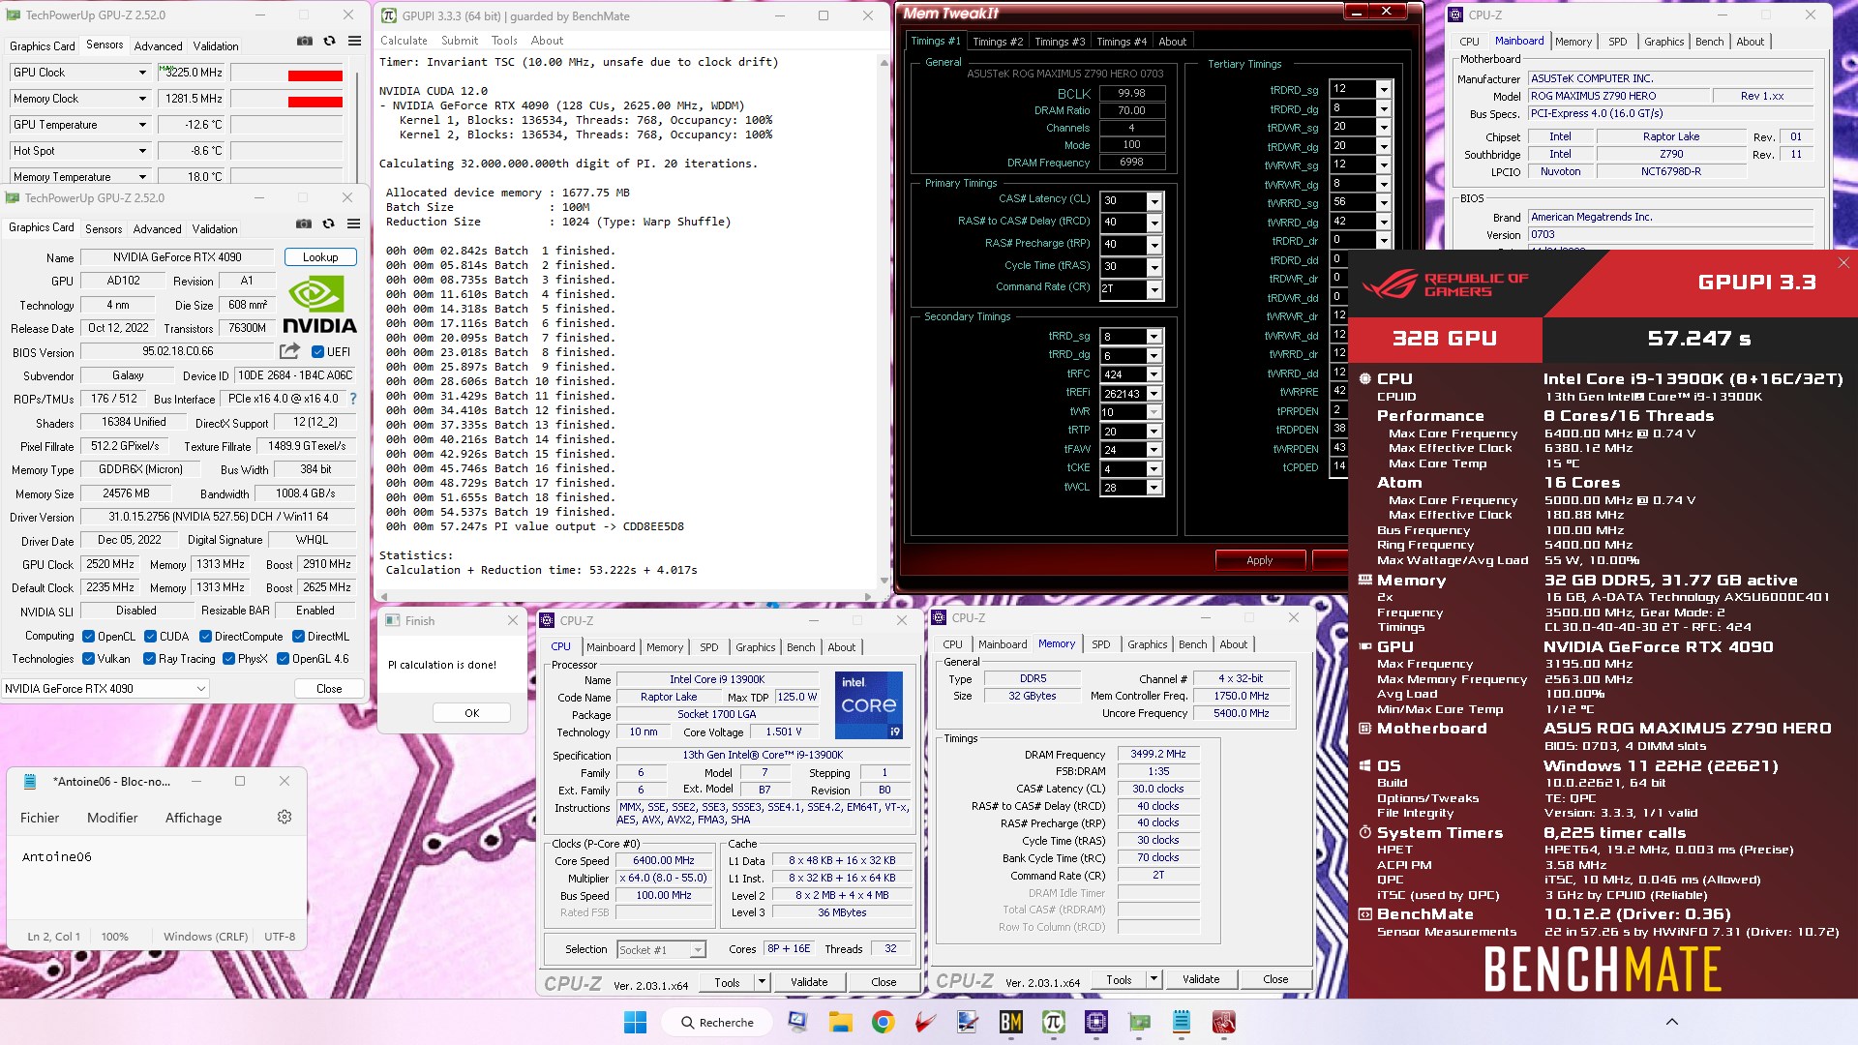
Task: Show hidden system tray icons chevron
Action: (x=1671, y=1022)
